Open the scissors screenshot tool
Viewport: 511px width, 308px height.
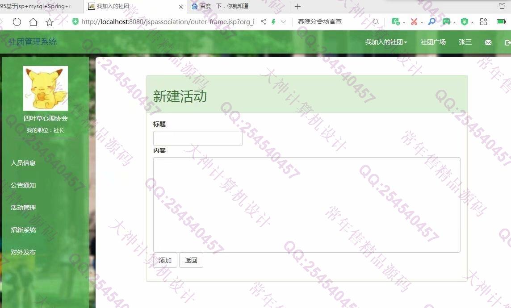(414, 22)
